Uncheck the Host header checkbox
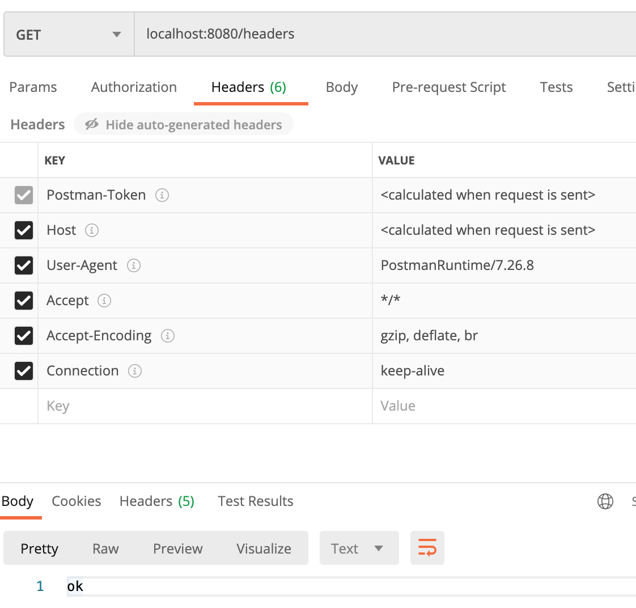 pyautogui.click(x=24, y=230)
